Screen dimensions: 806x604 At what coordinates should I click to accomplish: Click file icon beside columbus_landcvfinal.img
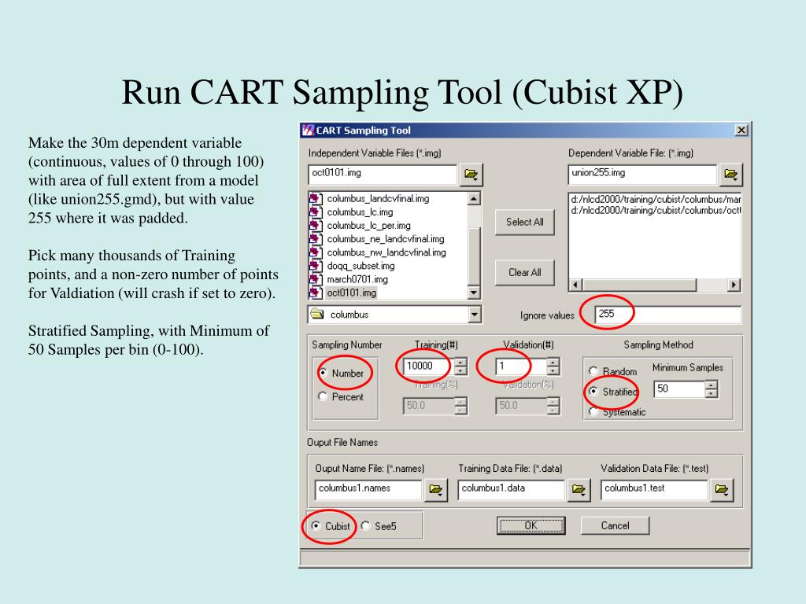coord(316,199)
